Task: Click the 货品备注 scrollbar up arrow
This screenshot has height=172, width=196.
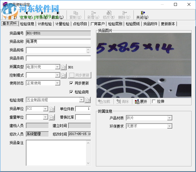Action: click(x=88, y=143)
